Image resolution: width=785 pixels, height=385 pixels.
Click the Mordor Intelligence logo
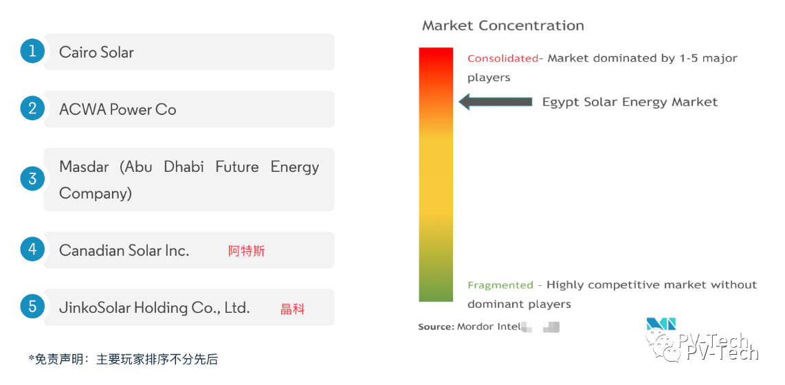[661, 324]
